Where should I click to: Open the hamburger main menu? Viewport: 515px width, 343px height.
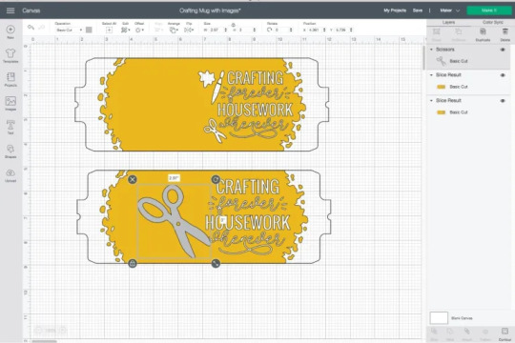point(10,10)
